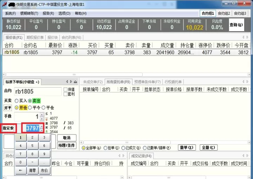Screen dimensions: 253x179
Task: Select the rb1805 quote row
Action: [x=126, y=53]
